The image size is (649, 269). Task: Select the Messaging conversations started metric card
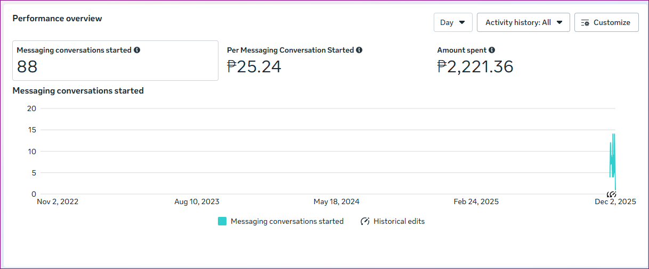click(x=115, y=61)
